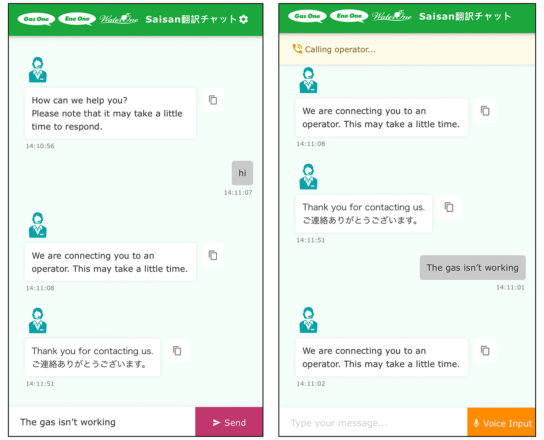
Task: Select the 'hi' sent message bubble
Action: [242, 173]
